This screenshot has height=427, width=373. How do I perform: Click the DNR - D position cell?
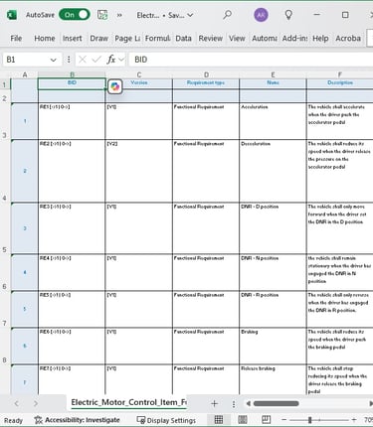[x=273, y=228]
